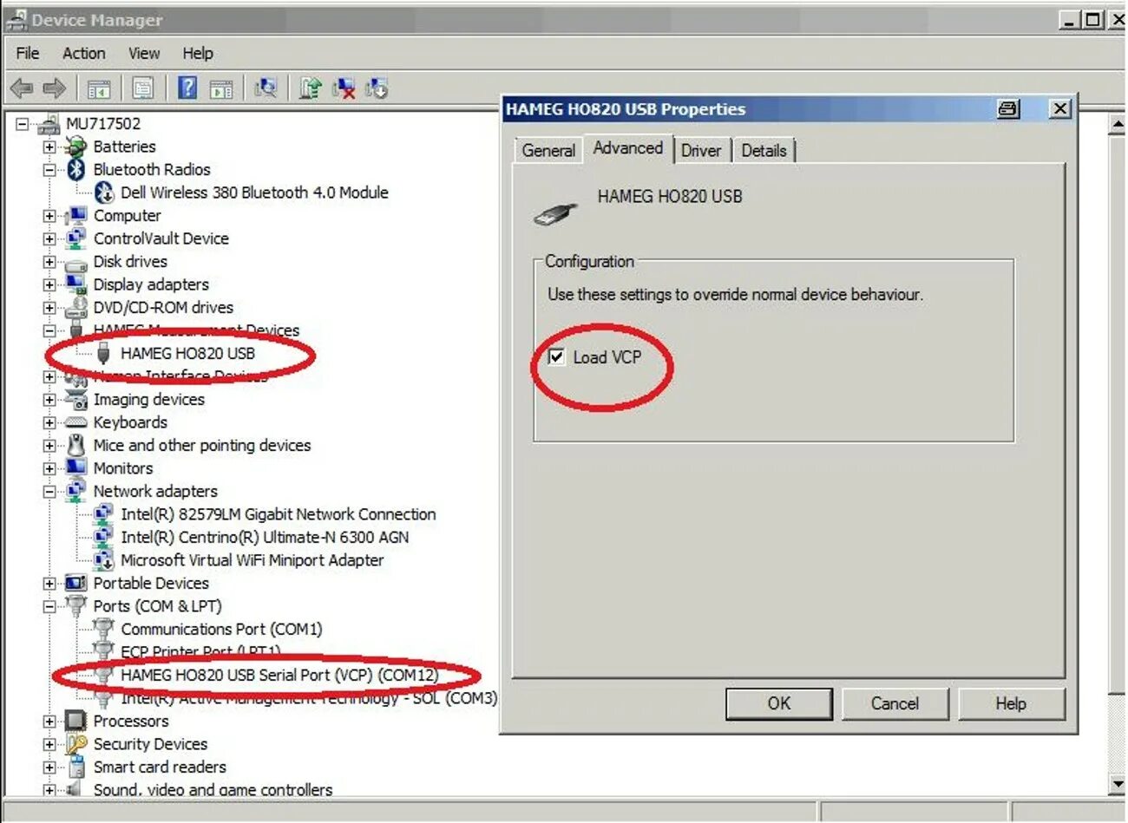
Task: Click the Processors category icon
Action: tap(76, 721)
